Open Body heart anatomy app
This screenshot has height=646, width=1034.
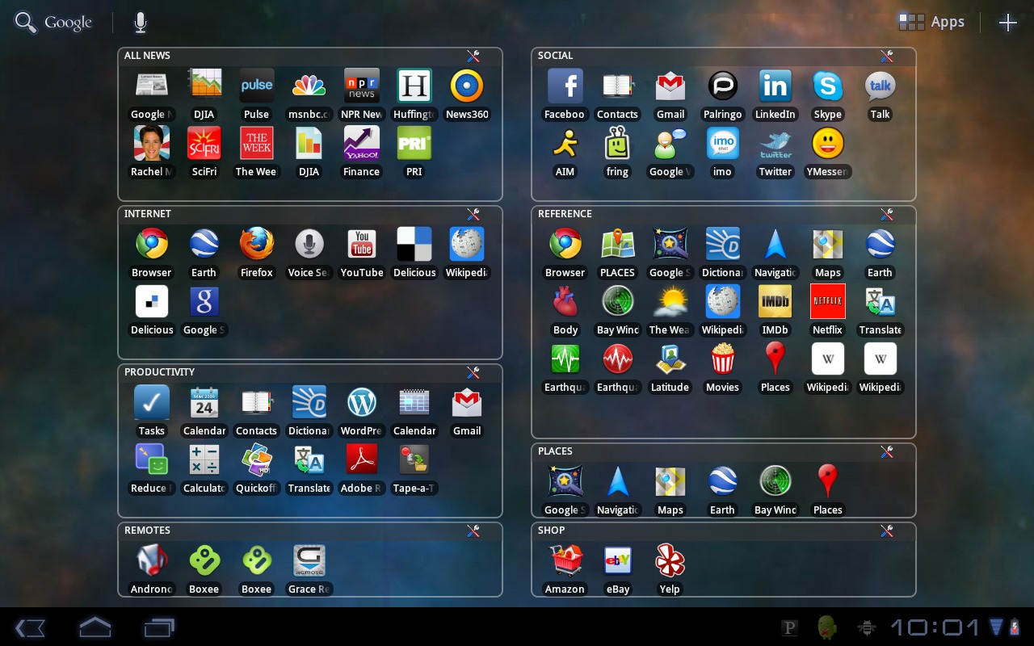point(565,301)
